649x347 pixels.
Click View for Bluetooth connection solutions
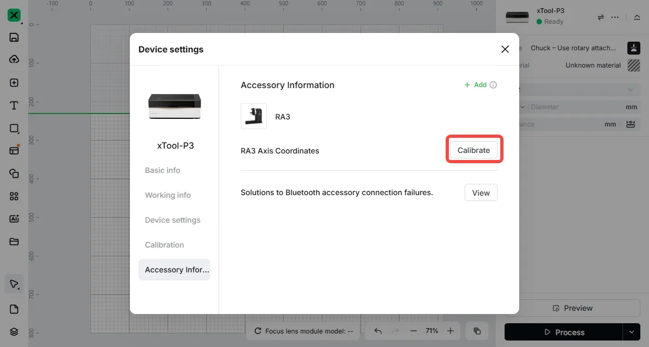(481, 192)
